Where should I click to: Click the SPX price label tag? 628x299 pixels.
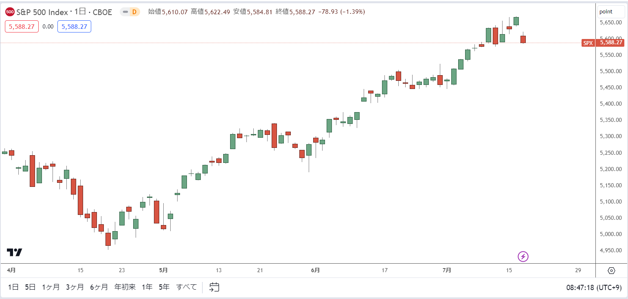pyautogui.click(x=588, y=43)
